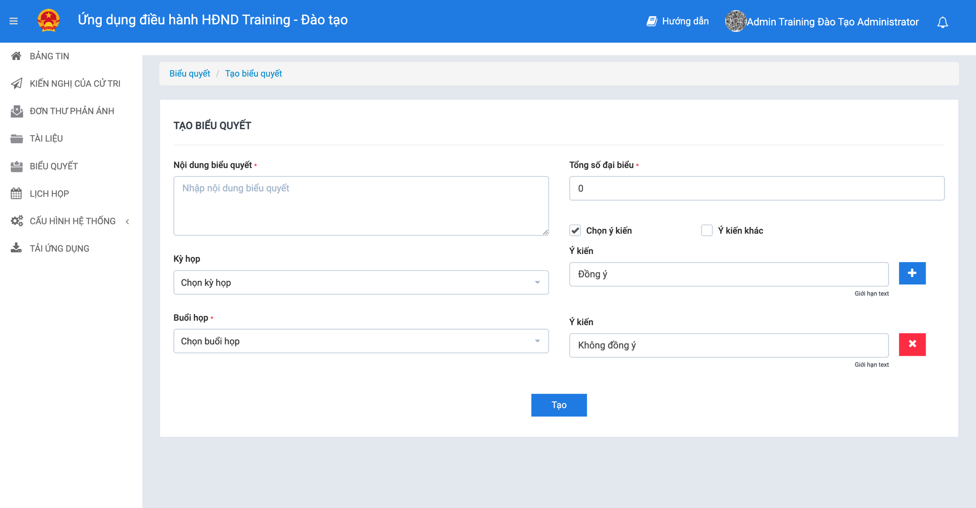This screenshot has height=508, width=976.
Task: Click the national emblem logo
Action: (49, 21)
